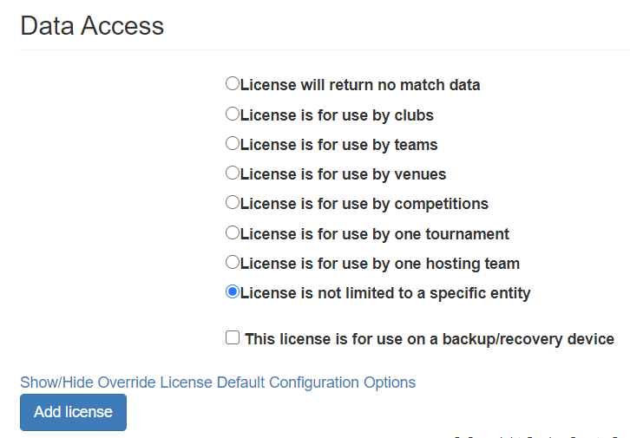Click label text 'License is for use by teams'

(x=338, y=144)
